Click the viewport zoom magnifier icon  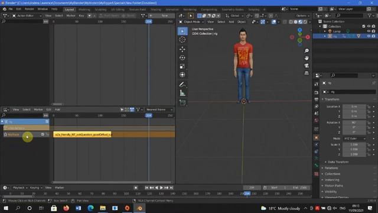click(x=307, y=51)
